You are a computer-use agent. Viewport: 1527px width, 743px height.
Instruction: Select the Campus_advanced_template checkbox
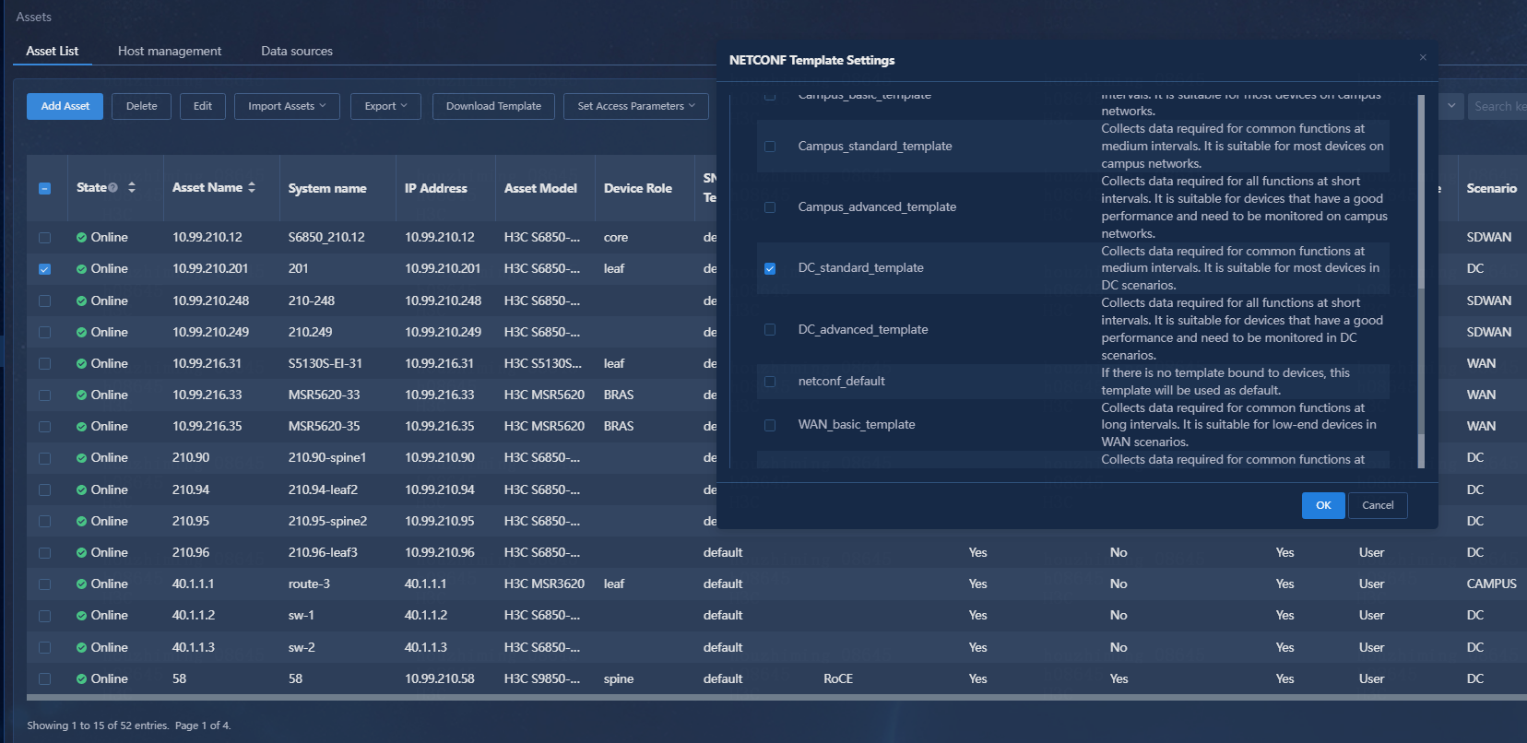tap(770, 207)
